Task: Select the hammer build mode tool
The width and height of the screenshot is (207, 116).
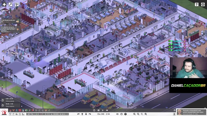Action: 10,4
